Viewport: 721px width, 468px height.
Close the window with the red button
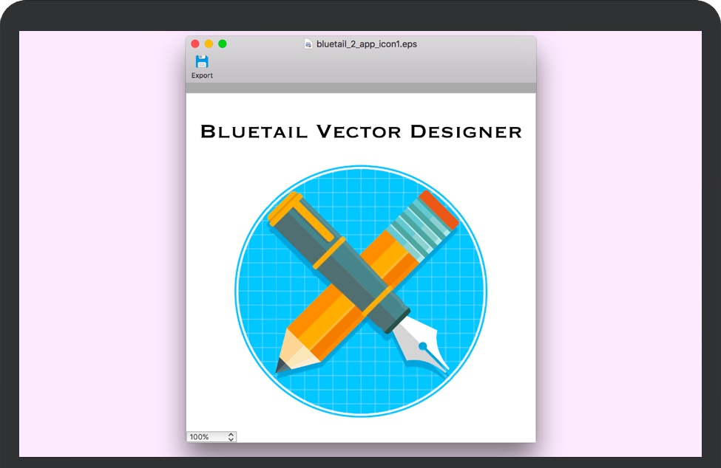click(195, 44)
